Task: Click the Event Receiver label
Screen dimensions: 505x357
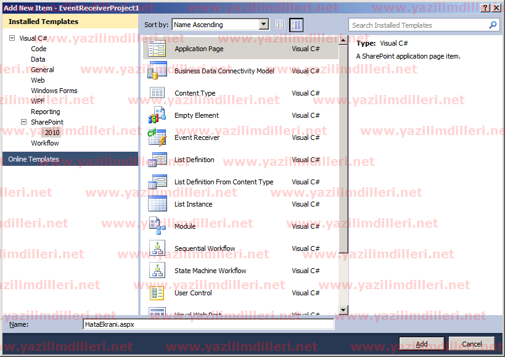Action: [x=197, y=137]
